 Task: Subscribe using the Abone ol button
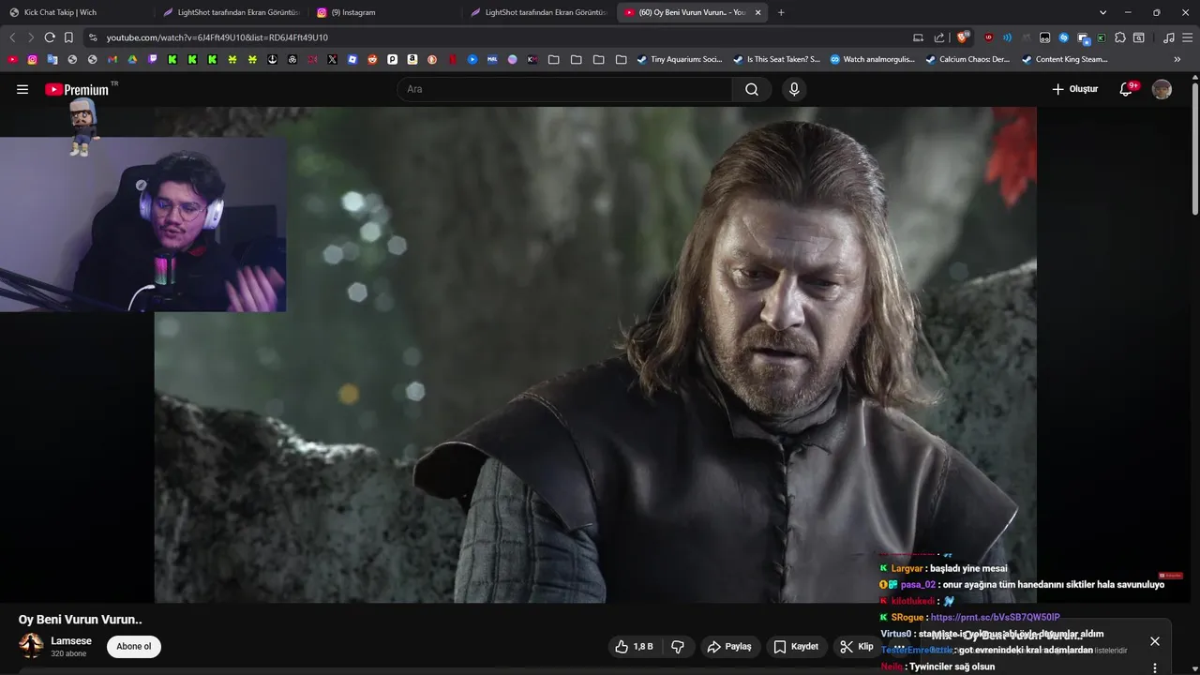(x=134, y=646)
